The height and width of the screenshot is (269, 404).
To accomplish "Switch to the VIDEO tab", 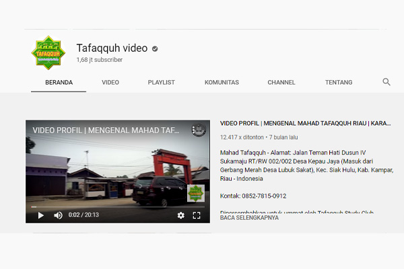I will point(110,82).
